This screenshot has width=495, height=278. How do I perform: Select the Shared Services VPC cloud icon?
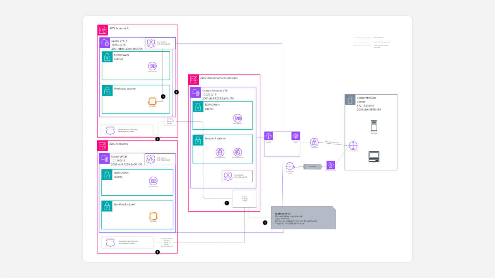click(195, 92)
